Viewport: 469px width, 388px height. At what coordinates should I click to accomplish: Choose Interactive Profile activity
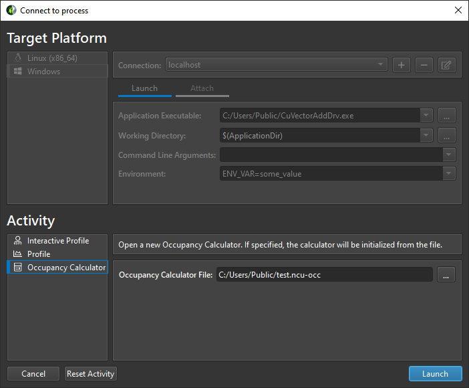point(57,241)
